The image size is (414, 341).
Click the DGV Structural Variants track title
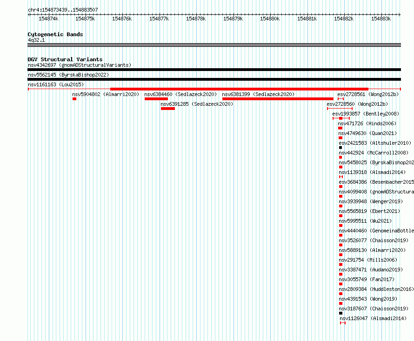point(65,59)
